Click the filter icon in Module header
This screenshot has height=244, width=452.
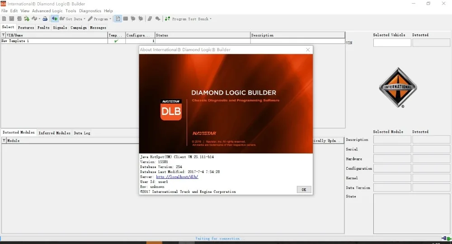point(4,141)
